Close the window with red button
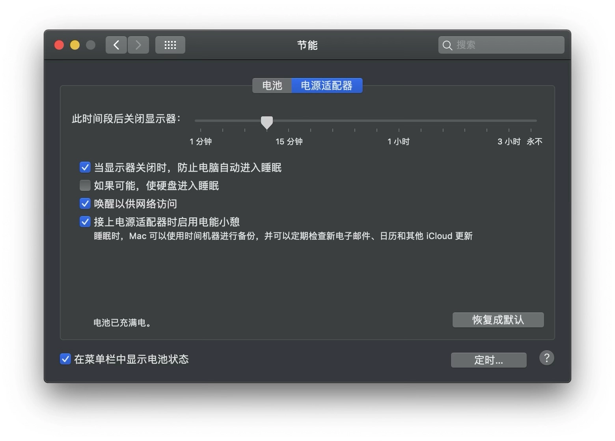615x441 pixels. click(59, 45)
